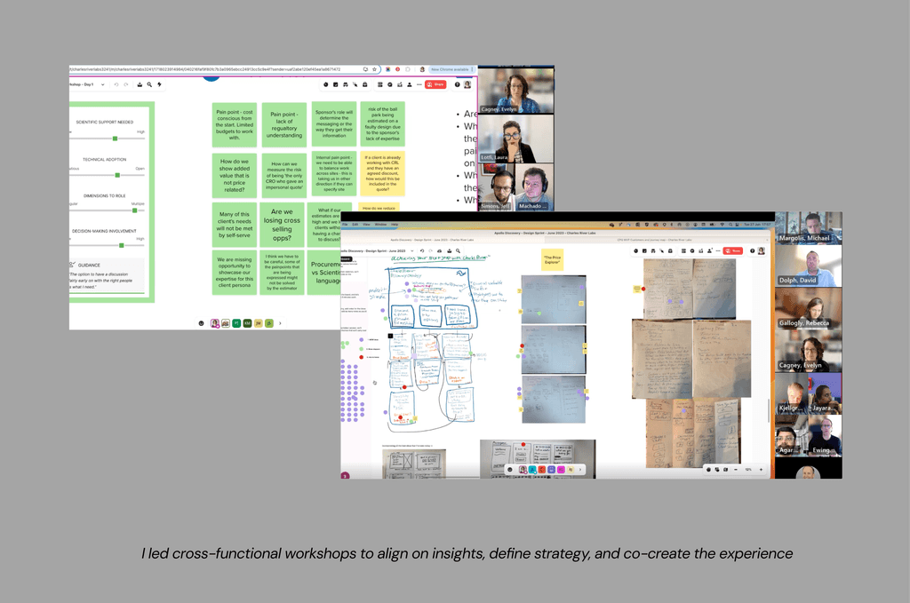Viewport: 910px width, 603px height.
Task: Open emoji reactions in Apollo Discovery bottom bar
Action: pyautogui.click(x=510, y=469)
